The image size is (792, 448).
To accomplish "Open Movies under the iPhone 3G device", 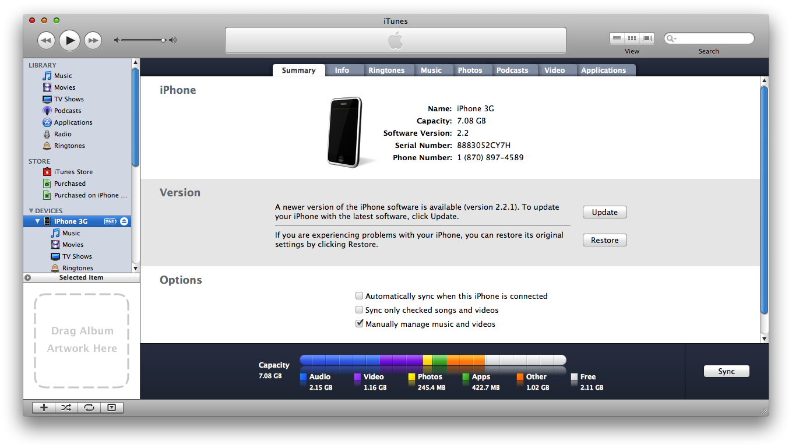I will point(73,245).
